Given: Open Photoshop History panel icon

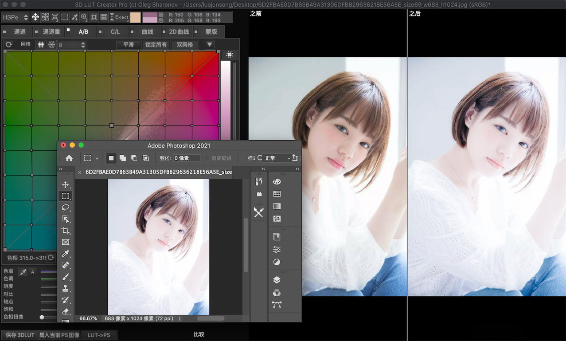Looking at the screenshot, I should pyautogui.click(x=259, y=181).
